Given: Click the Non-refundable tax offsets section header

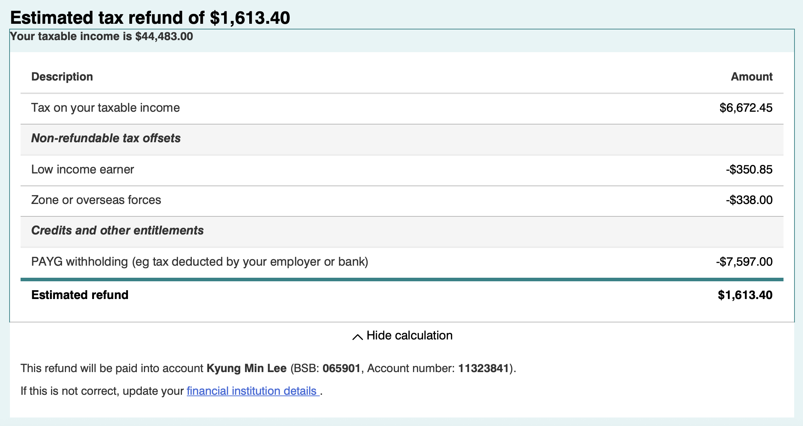Looking at the screenshot, I should (106, 138).
